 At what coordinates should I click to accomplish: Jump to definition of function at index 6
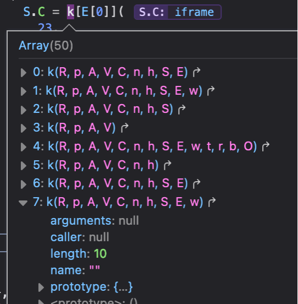(196, 183)
